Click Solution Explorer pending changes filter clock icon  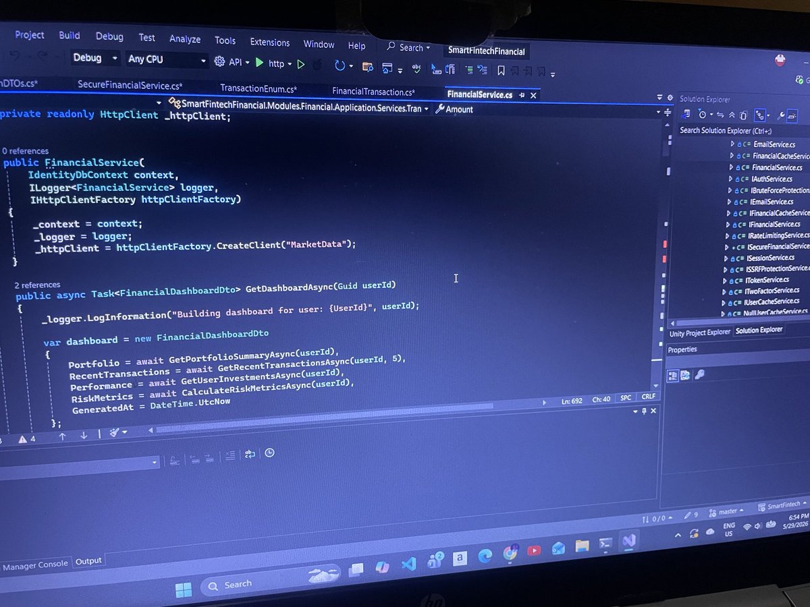[701, 115]
